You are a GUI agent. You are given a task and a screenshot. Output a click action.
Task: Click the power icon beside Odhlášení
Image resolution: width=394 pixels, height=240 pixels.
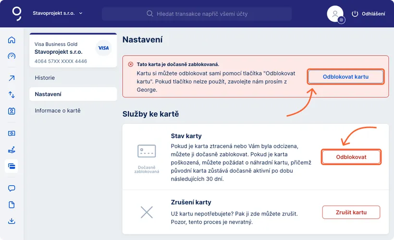[355, 14]
